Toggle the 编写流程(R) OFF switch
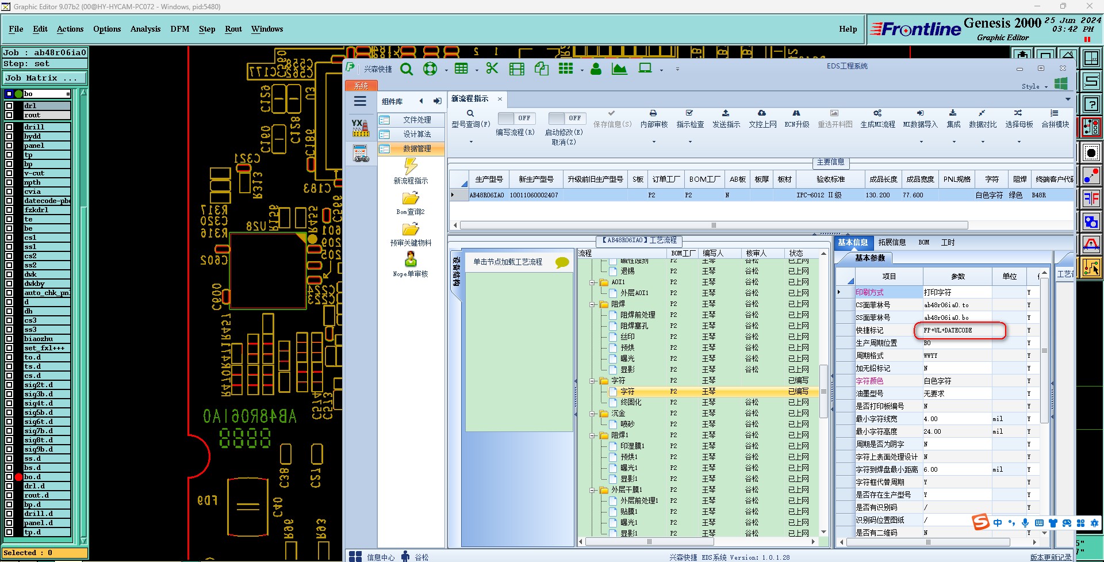1104x562 pixels. click(516, 118)
